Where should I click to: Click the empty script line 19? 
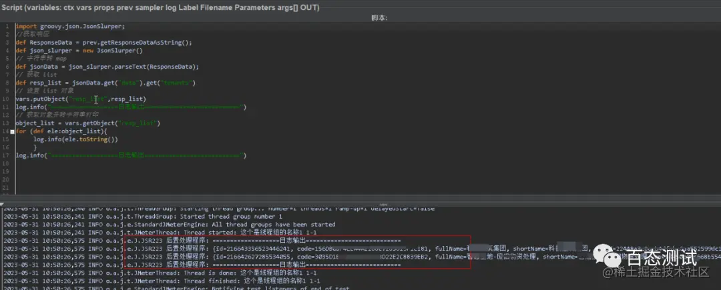click(x=368, y=172)
